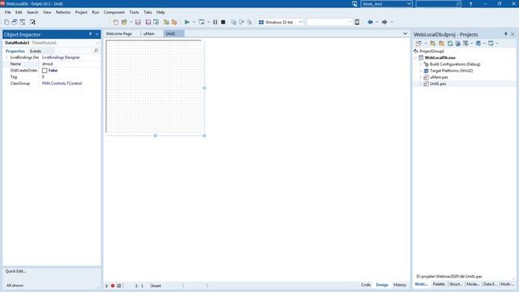Image resolution: width=519 pixels, height=292 pixels.
Task: Click the Save file toolbar icon
Action: tap(138, 22)
